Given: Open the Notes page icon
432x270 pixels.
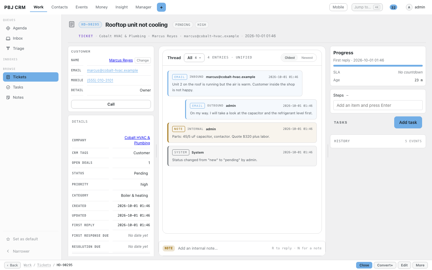Looking at the screenshot, I should click(x=8, y=97).
